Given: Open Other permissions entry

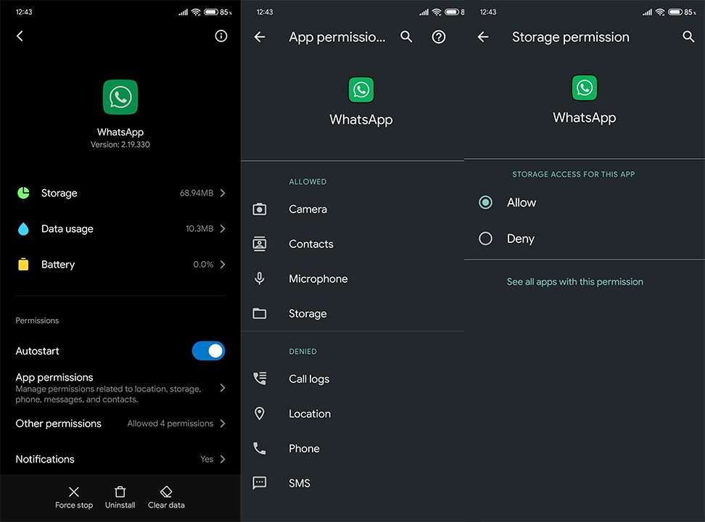Looking at the screenshot, I should tap(120, 423).
